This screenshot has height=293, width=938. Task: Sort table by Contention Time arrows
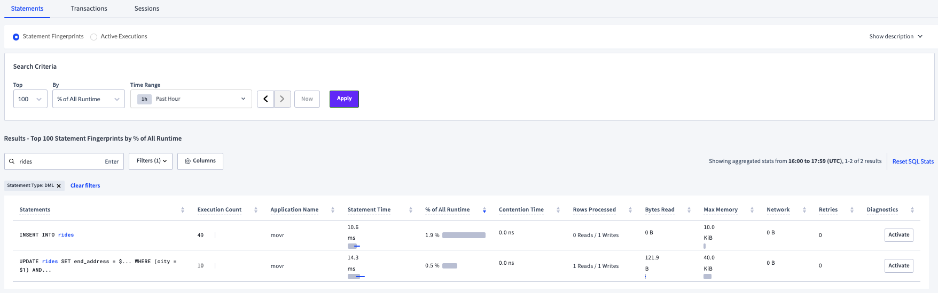pos(558,210)
